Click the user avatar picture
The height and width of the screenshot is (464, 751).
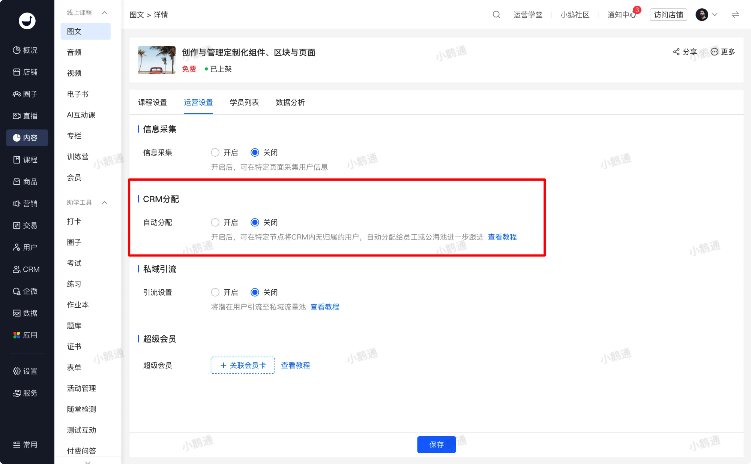pyautogui.click(x=702, y=15)
